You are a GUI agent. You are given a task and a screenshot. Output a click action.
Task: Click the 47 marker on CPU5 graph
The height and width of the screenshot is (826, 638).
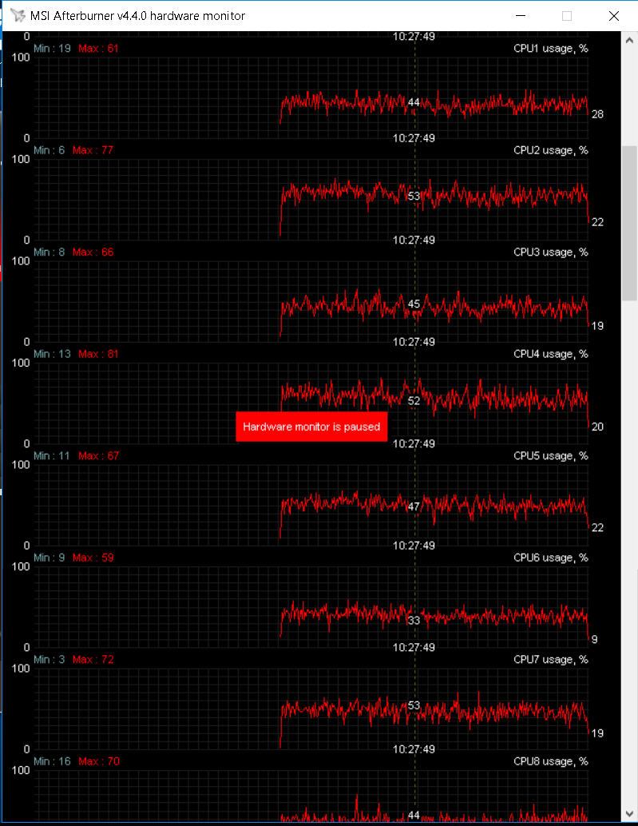pyautogui.click(x=414, y=506)
